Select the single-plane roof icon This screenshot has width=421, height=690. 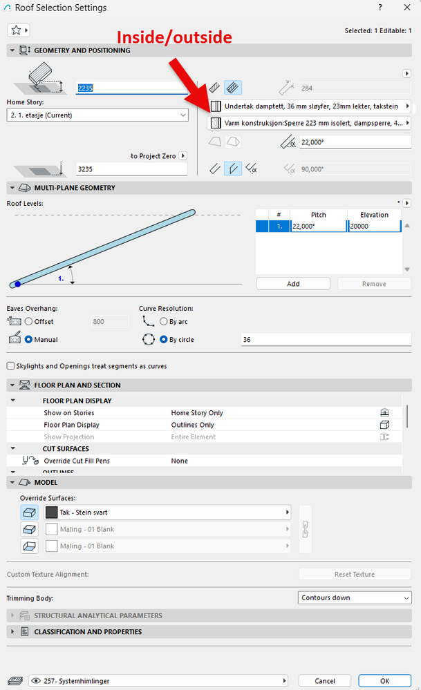215,142
